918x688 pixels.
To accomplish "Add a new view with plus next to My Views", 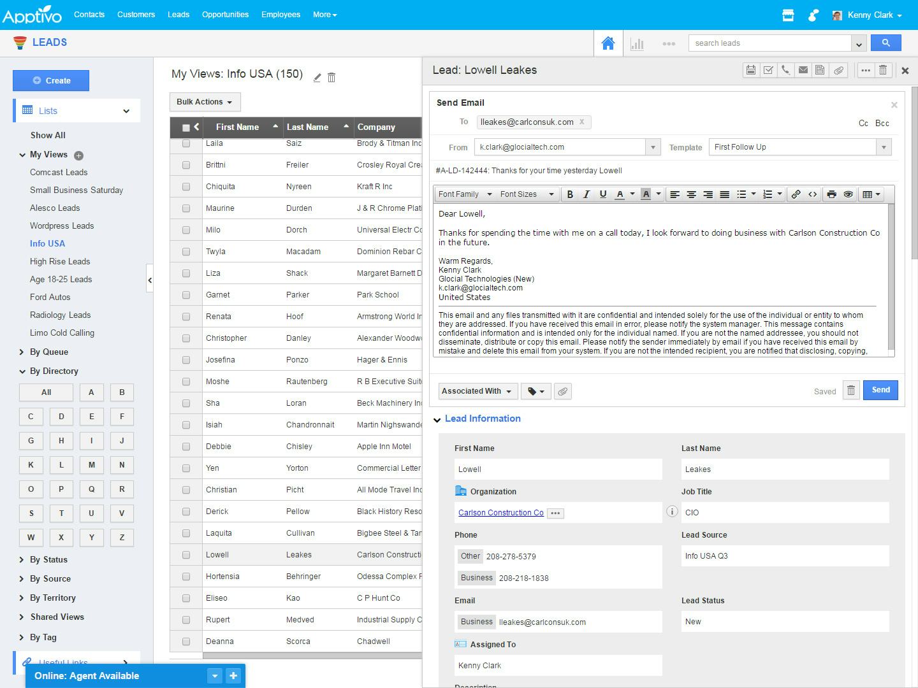I will [x=79, y=155].
